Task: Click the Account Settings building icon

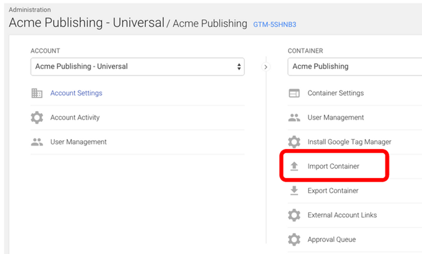Action: [x=37, y=93]
